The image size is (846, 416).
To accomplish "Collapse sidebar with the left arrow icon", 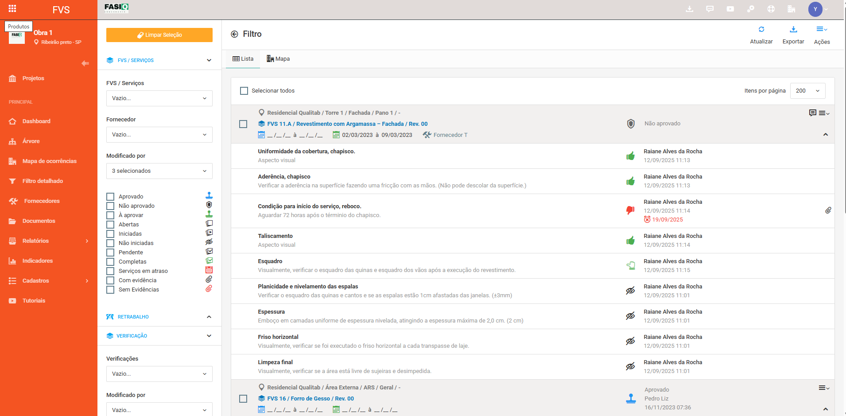I will click(x=85, y=63).
